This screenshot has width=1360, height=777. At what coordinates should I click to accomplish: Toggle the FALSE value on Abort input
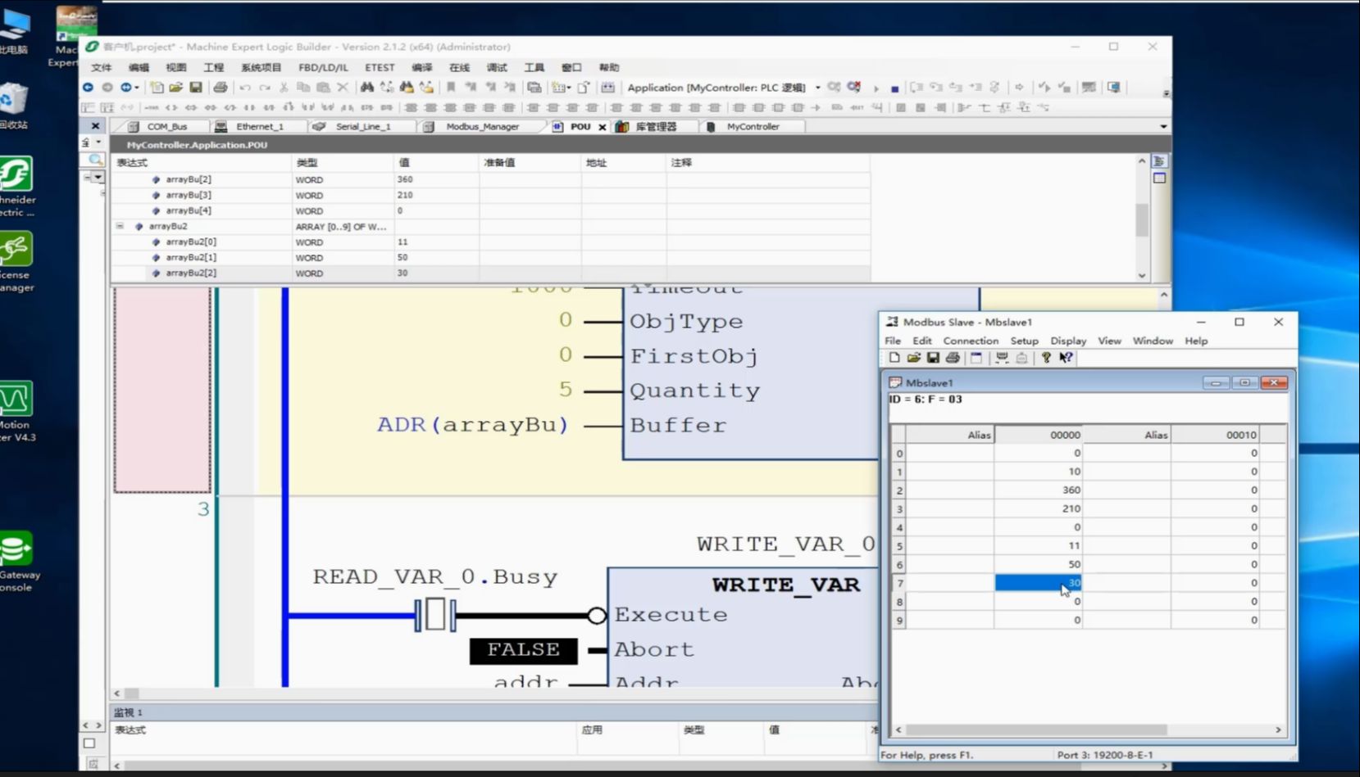(523, 650)
